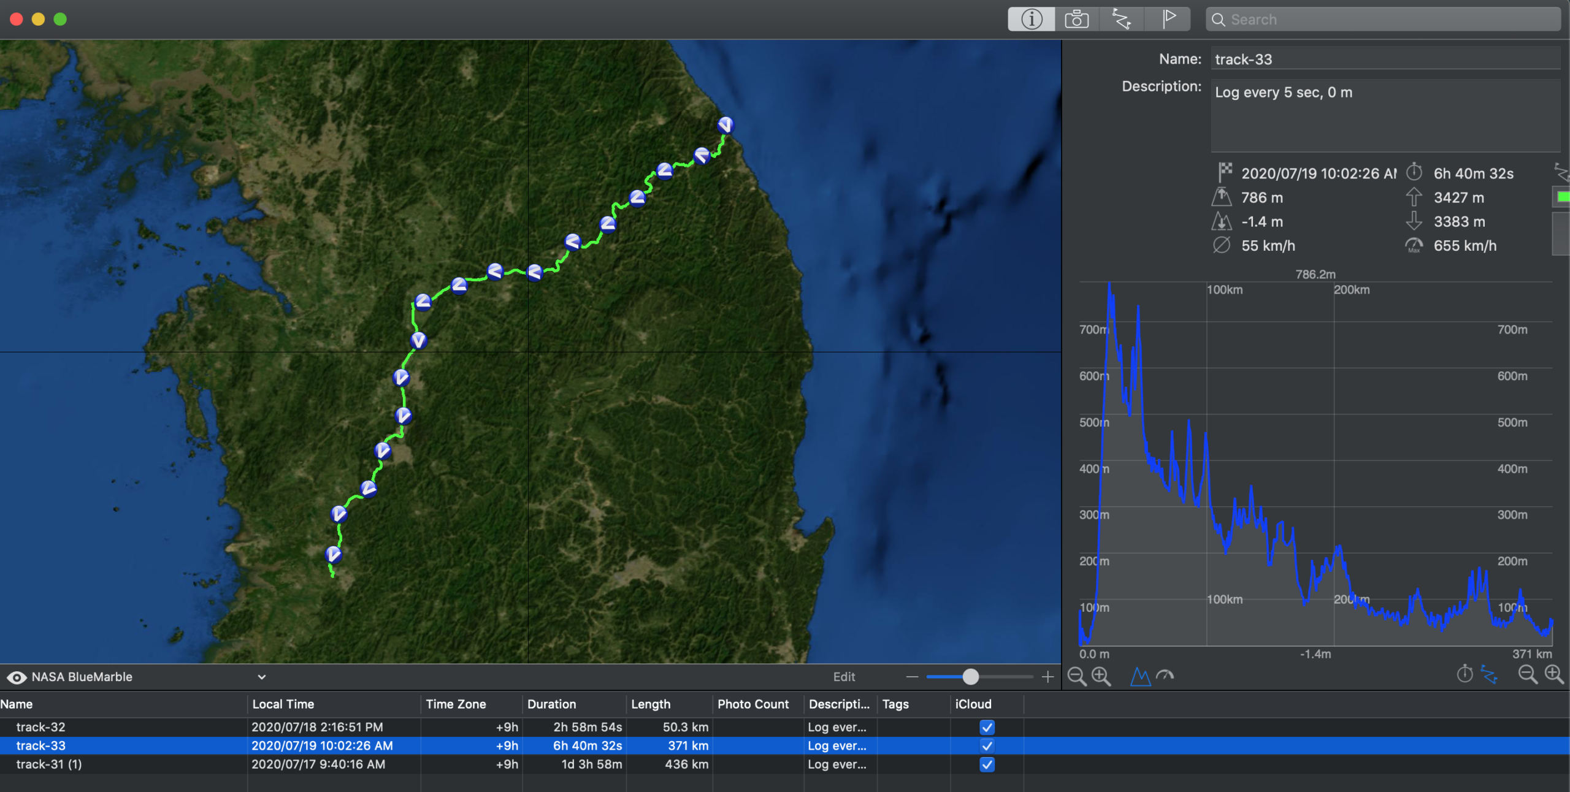Zoom out the chart vertically

pyautogui.click(x=1077, y=677)
